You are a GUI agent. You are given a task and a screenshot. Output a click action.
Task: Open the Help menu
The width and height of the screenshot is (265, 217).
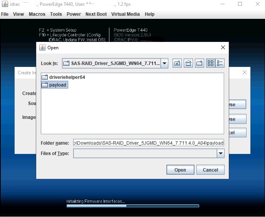click(149, 14)
